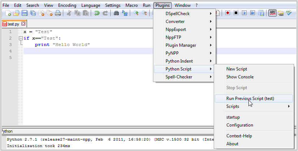Open the File menu

point(6,5)
